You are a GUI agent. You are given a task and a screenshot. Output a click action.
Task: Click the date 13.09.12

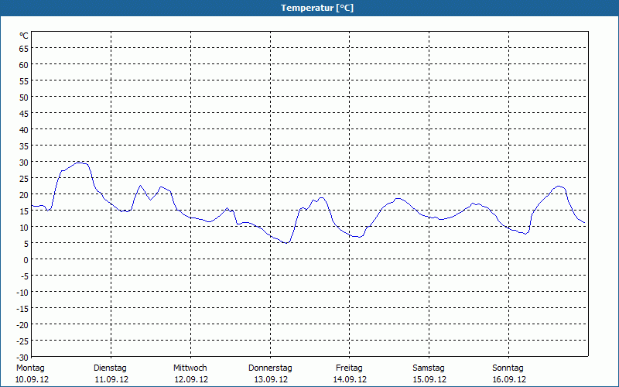(x=271, y=379)
